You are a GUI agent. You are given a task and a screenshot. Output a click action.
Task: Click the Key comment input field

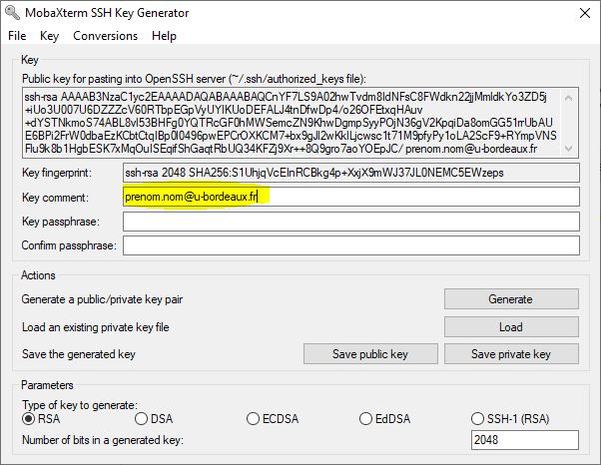point(351,197)
